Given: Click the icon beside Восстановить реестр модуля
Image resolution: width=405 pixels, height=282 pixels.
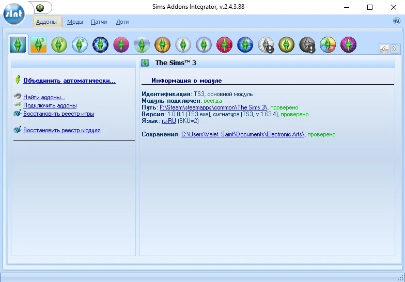Looking at the screenshot, I should pos(18,129).
